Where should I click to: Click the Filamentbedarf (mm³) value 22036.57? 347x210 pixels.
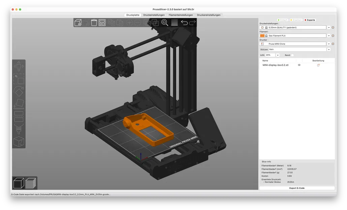click(x=292, y=169)
